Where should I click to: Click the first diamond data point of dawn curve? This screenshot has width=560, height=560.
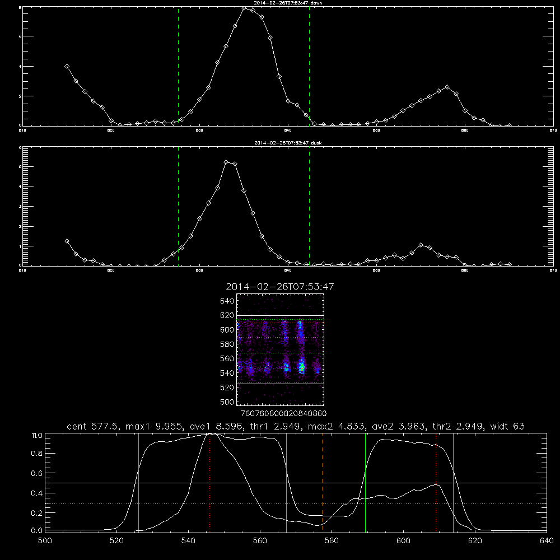point(67,67)
